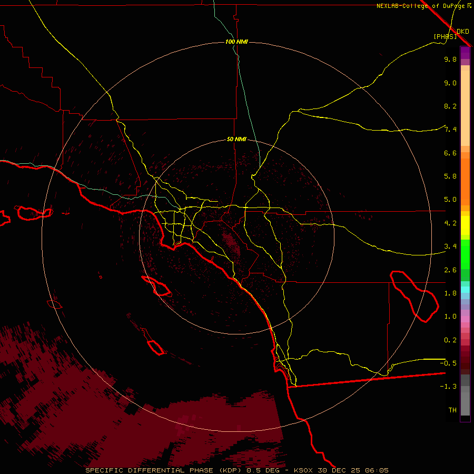Image resolution: width=474 pixels, height=474 pixels.
Task: Click the NEXLAB-College of DuPage label
Action: click(420, 6)
